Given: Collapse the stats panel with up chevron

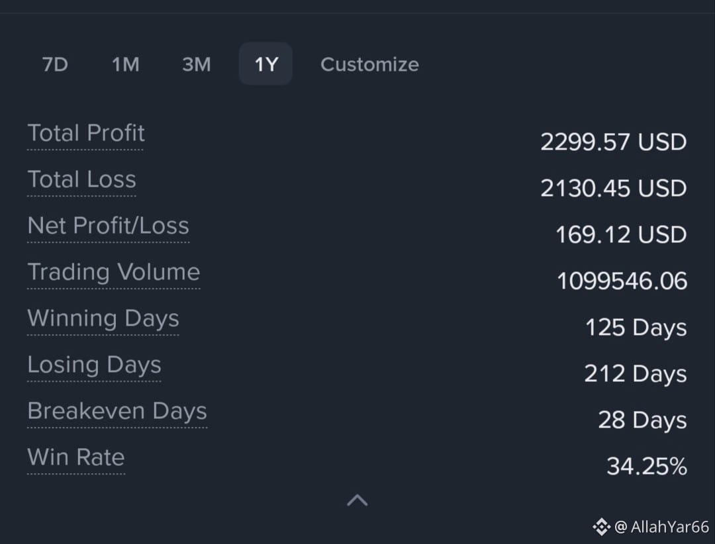Looking at the screenshot, I should tap(357, 500).
